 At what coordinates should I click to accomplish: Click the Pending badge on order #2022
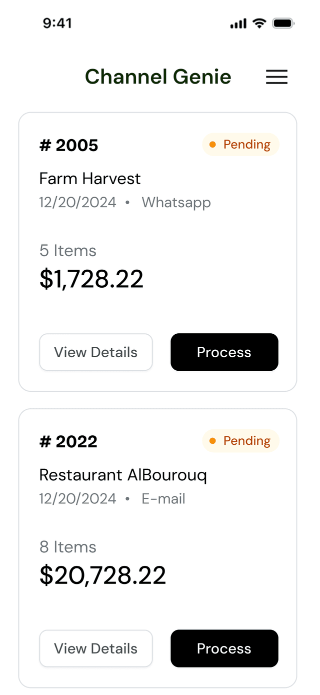[x=240, y=441]
